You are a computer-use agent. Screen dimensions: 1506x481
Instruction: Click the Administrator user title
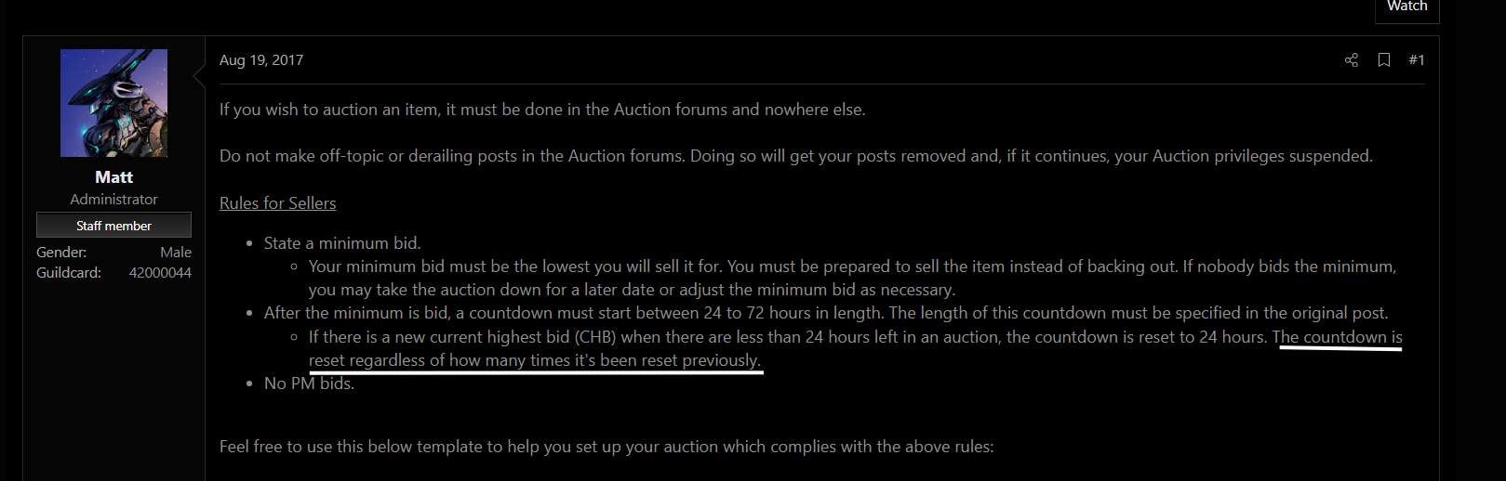(113, 200)
